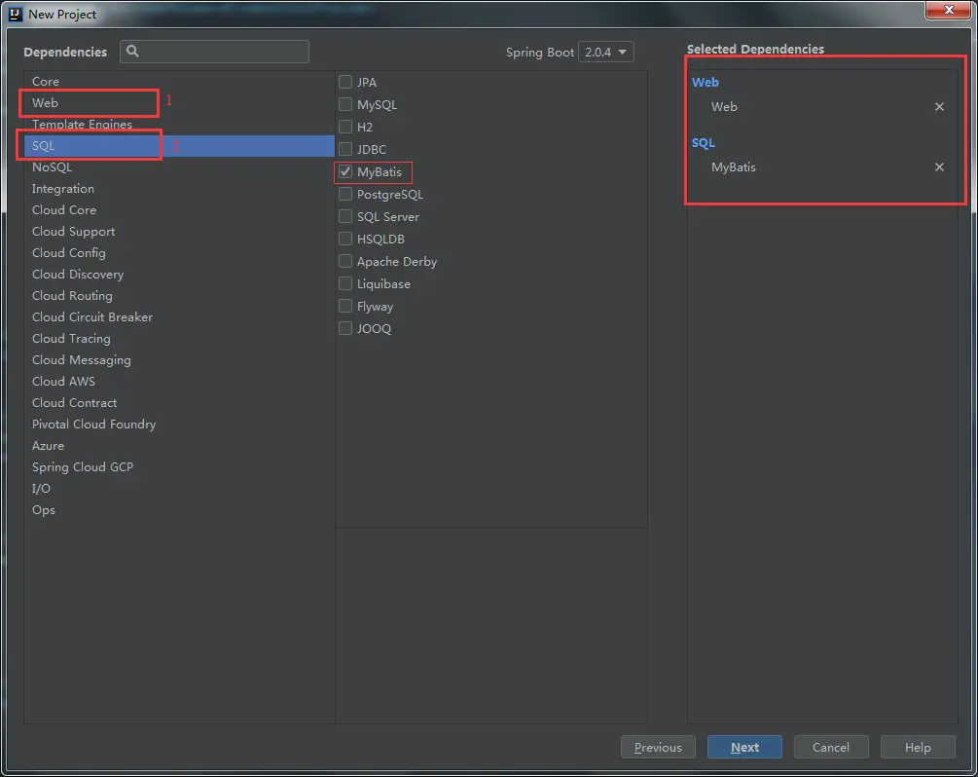The height and width of the screenshot is (777, 978).
Task: Select the Web category
Action: pyautogui.click(x=179, y=102)
